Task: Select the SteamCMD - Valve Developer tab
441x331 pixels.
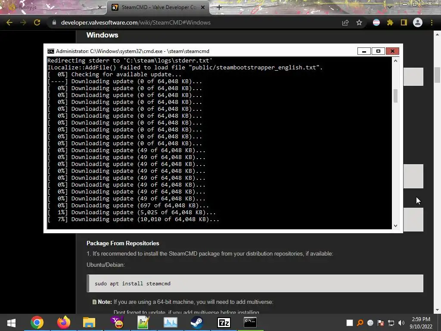Action: pos(158,7)
